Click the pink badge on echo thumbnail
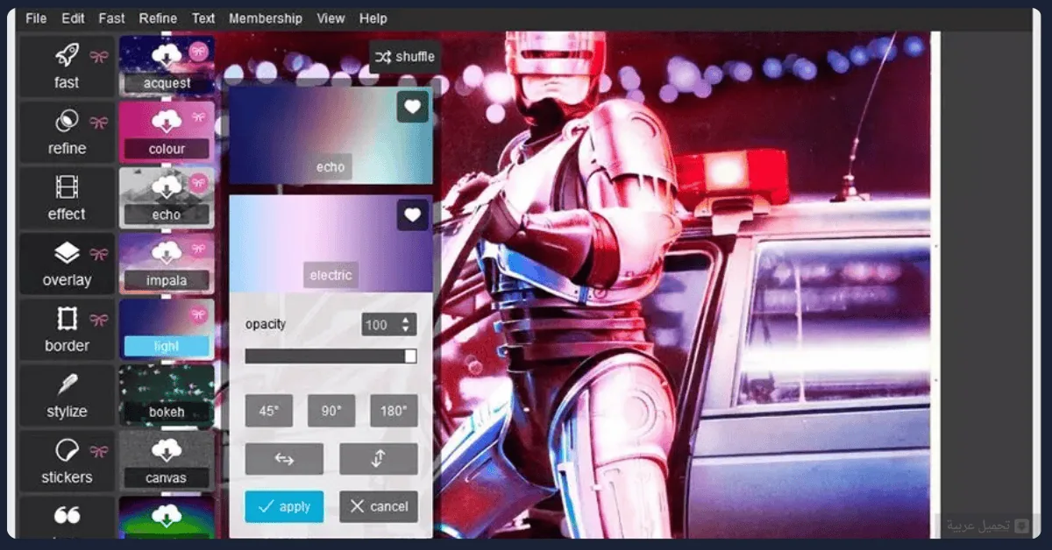Viewport: 1052px width, 550px height. pos(200,183)
